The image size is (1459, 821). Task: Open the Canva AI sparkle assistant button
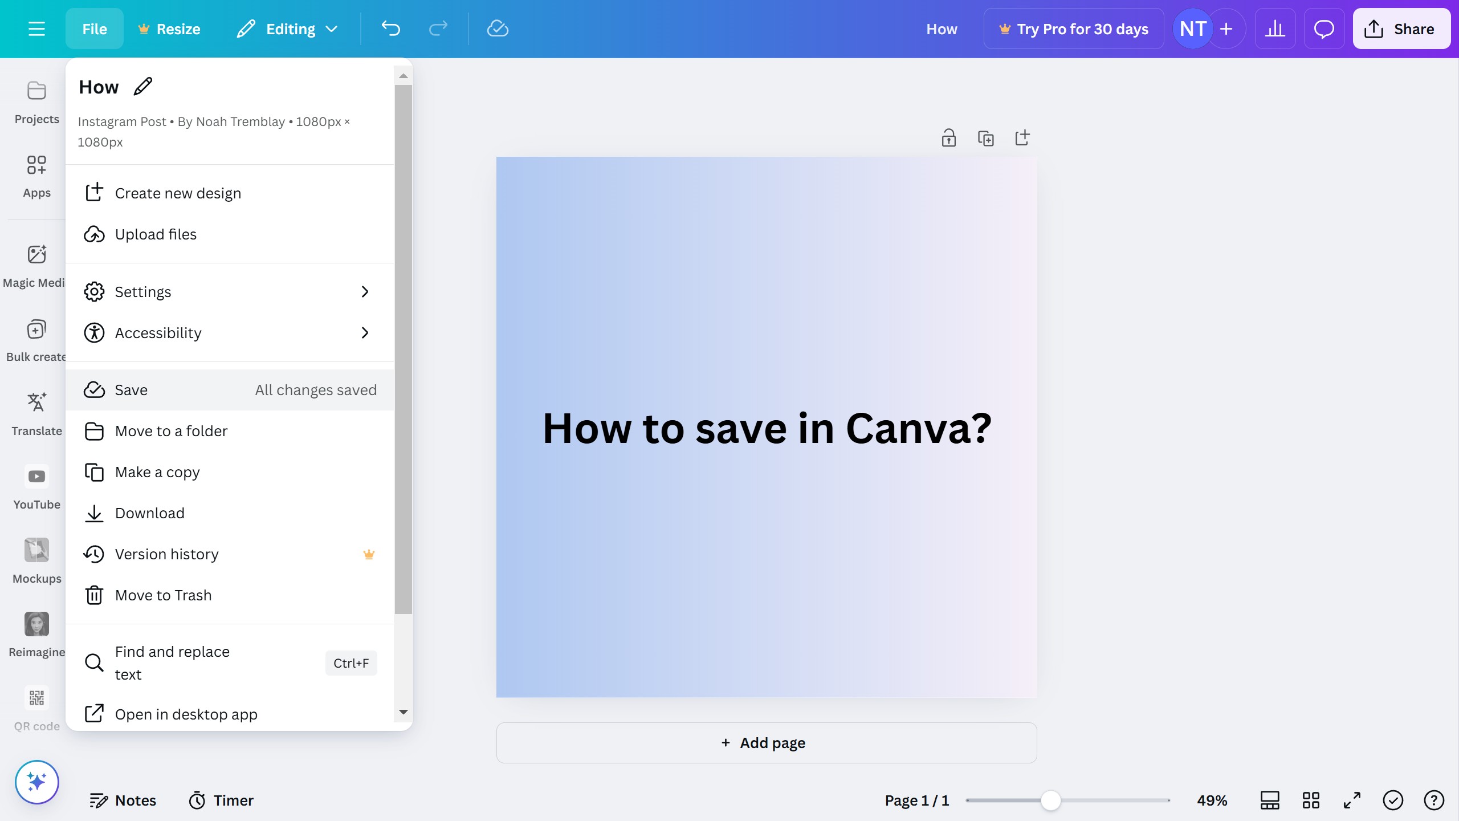pyautogui.click(x=37, y=782)
